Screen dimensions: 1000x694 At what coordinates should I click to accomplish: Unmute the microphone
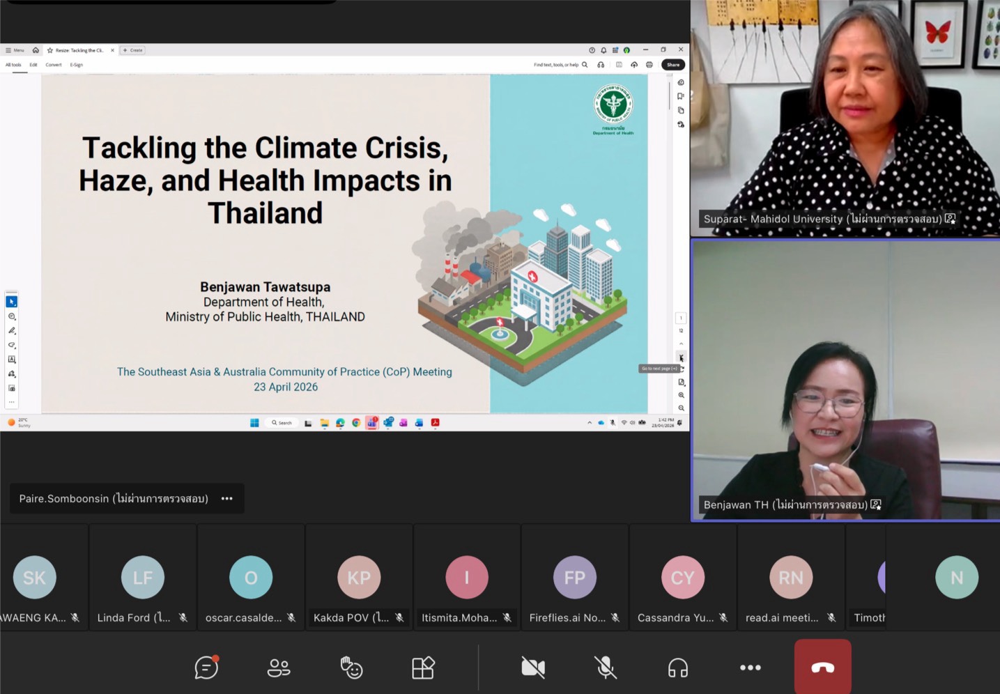(606, 668)
